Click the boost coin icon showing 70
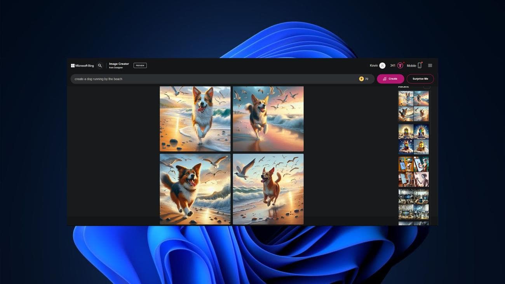The width and height of the screenshot is (505, 284). [x=361, y=79]
